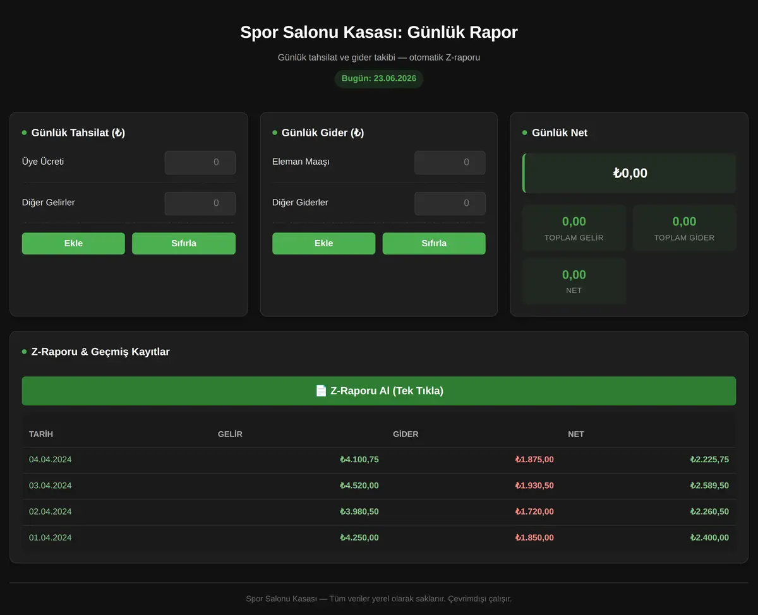Click Ekle in the Günlük Gider card
The width and height of the screenshot is (758, 615).
(x=323, y=244)
